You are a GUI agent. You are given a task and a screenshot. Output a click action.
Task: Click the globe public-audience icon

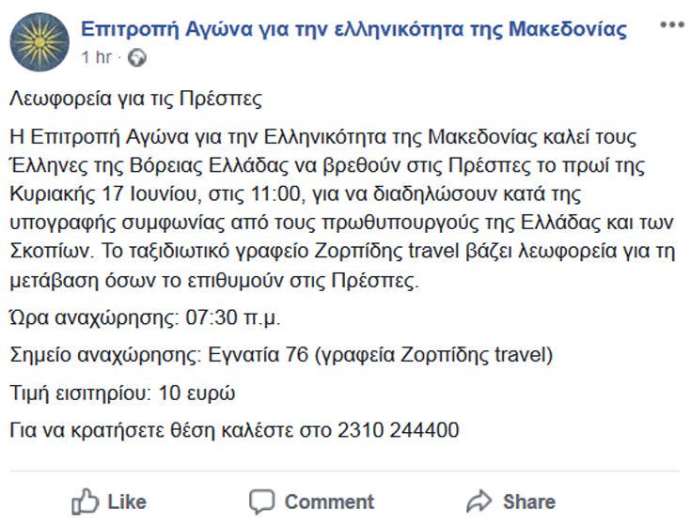tap(137, 57)
